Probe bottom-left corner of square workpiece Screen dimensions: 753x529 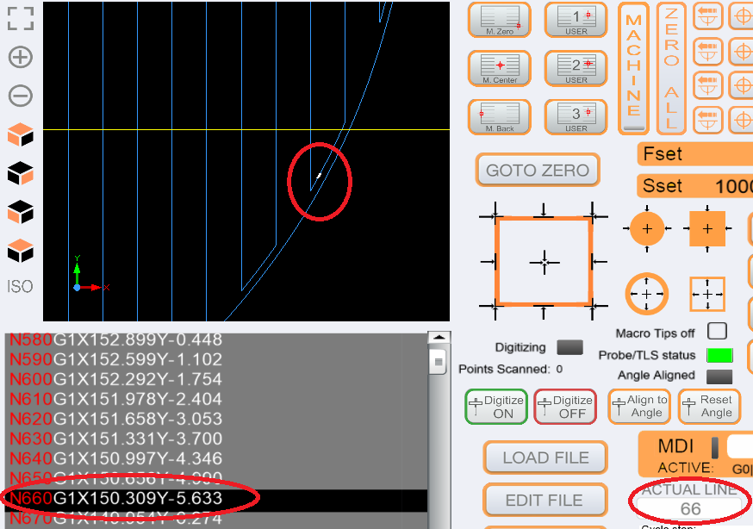[495, 306]
